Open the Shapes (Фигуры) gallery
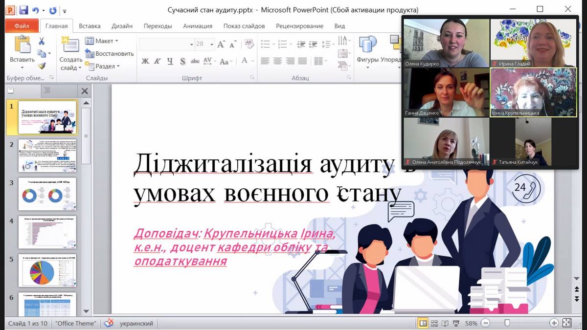 tap(368, 51)
